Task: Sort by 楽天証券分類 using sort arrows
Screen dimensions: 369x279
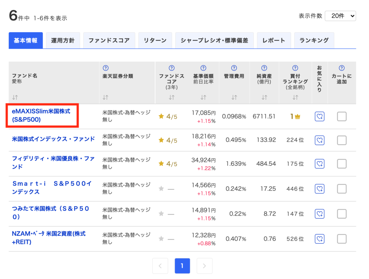Action: (106, 97)
